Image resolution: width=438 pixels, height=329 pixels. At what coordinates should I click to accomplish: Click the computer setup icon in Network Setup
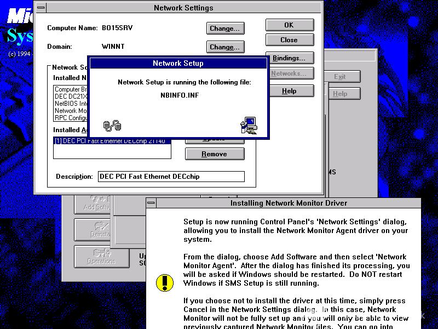pyautogui.click(x=249, y=126)
